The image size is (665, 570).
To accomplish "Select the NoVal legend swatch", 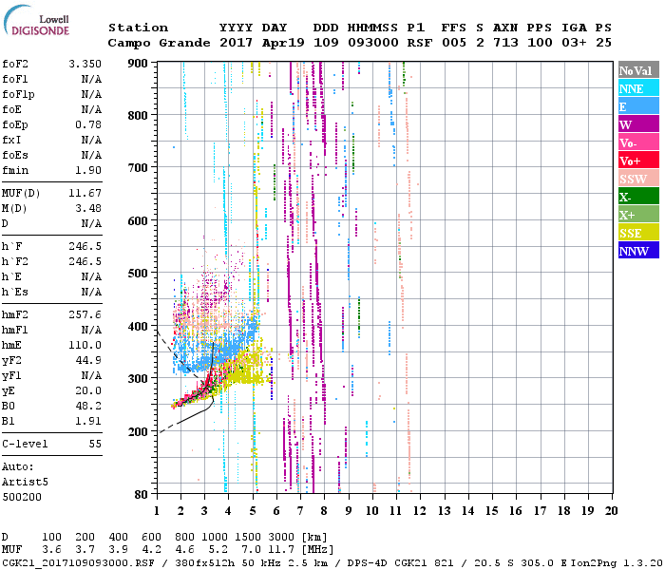I will 636,70.
